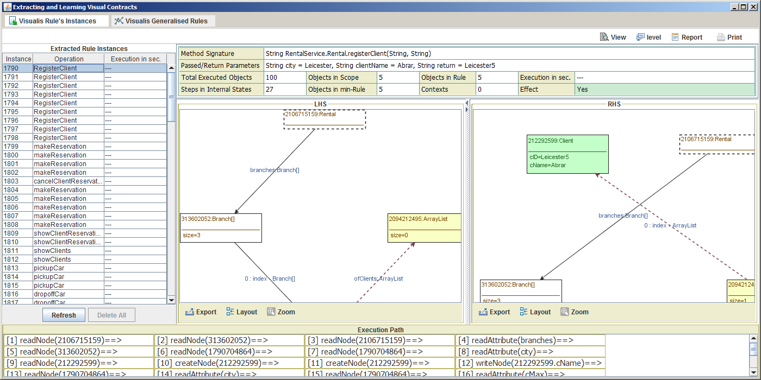Click the Passed/Return Parameters value cell
This screenshot has height=380, width=761.
tap(509, 66)
